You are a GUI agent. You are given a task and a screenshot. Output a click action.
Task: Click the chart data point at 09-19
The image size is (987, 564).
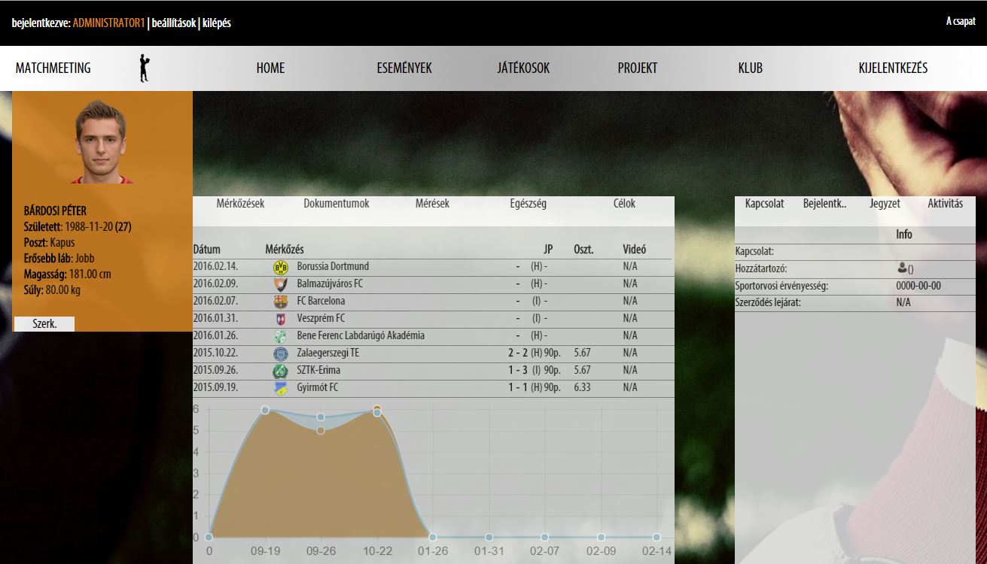tap(265, 410)
